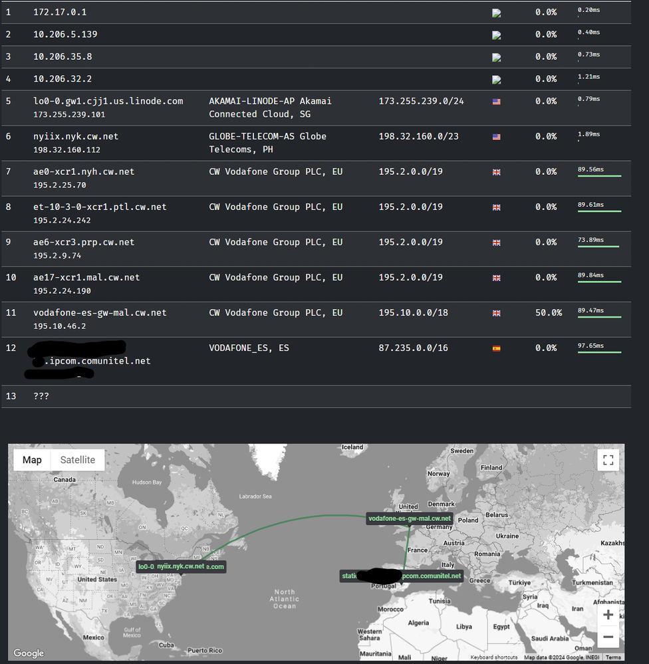649x664 pixels.
Task: Click the Google logo on the map
Action: [29, 653]
